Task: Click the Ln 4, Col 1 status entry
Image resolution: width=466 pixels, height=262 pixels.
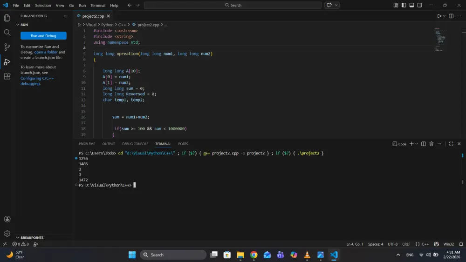Action: [355, 244]
